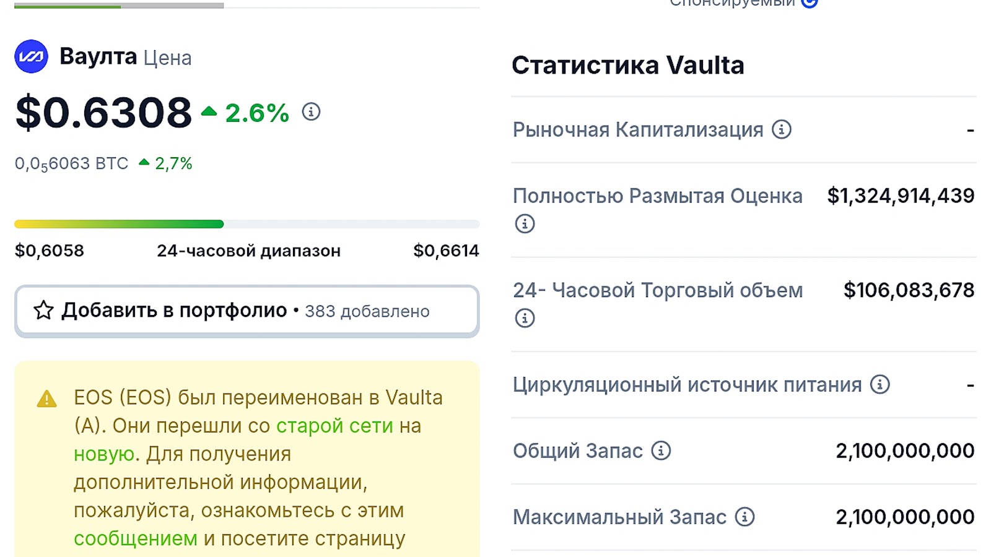Click the info icon beside the 2.6% change

312,112
